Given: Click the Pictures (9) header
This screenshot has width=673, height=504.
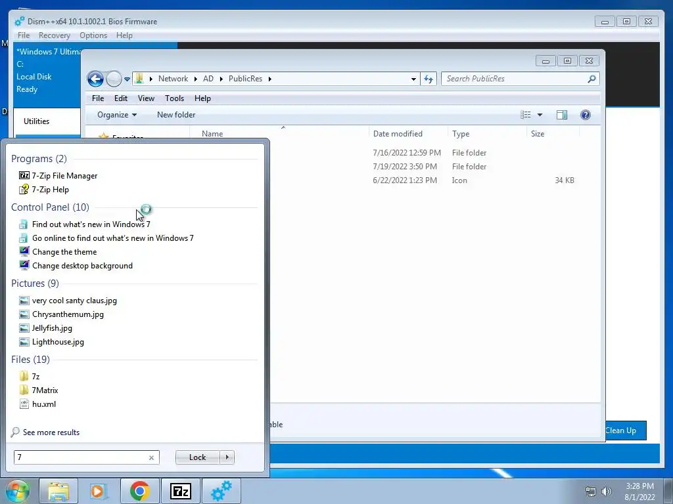Looking at the screenshot, I should pos(35,283).
